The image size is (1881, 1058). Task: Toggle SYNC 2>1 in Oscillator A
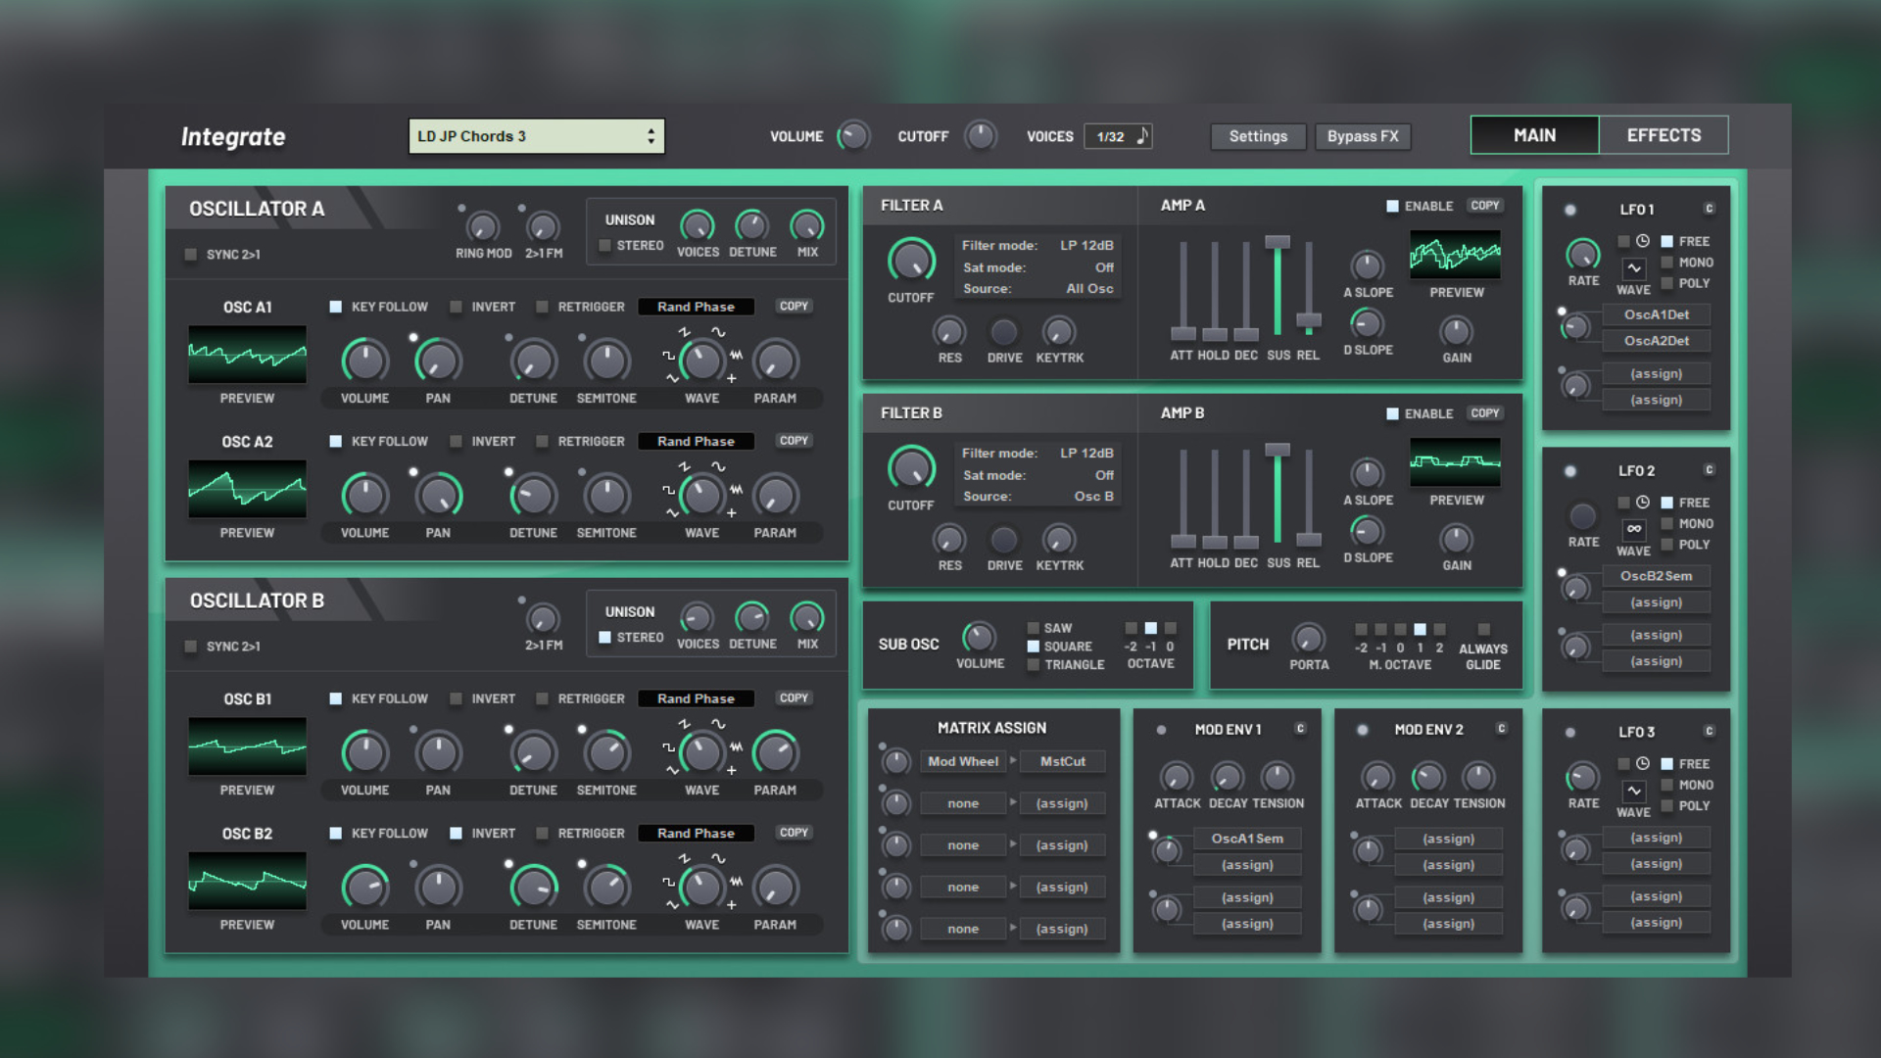[191, 255]
